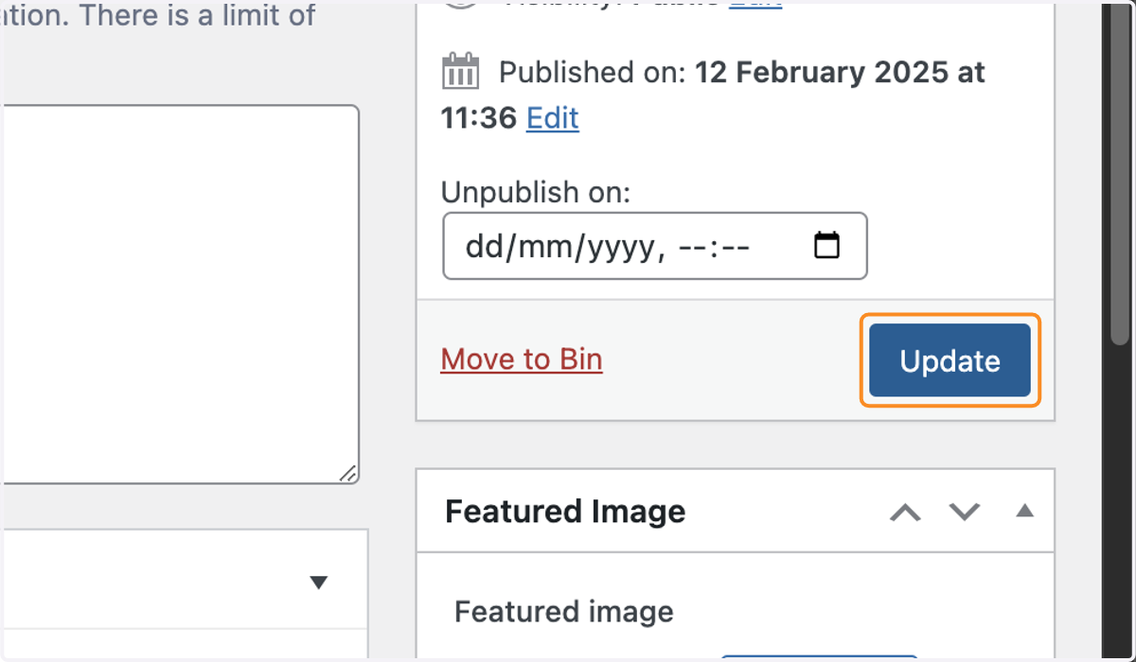Click the text area resize handle
The image size is (1136, 662).
[x=348, y=473]
